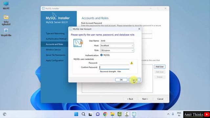Click the MySQL Installer dolphin logo
This screenshot has height=118, width=210.
(54, 14)
